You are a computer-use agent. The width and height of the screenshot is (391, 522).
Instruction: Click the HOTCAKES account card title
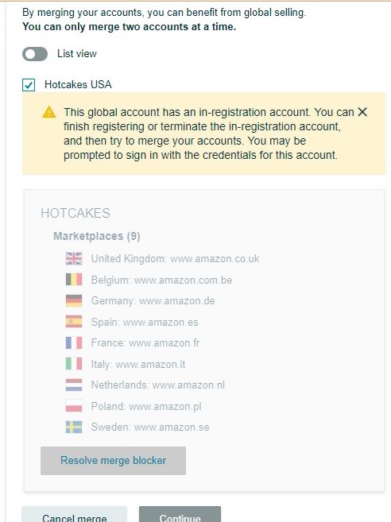point(75,213)
